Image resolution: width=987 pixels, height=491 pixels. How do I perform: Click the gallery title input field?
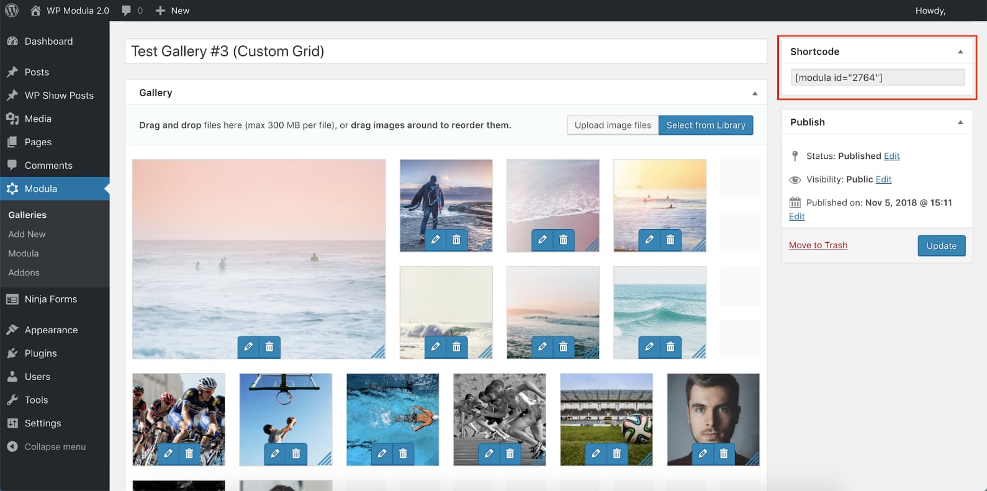point(446,51)
